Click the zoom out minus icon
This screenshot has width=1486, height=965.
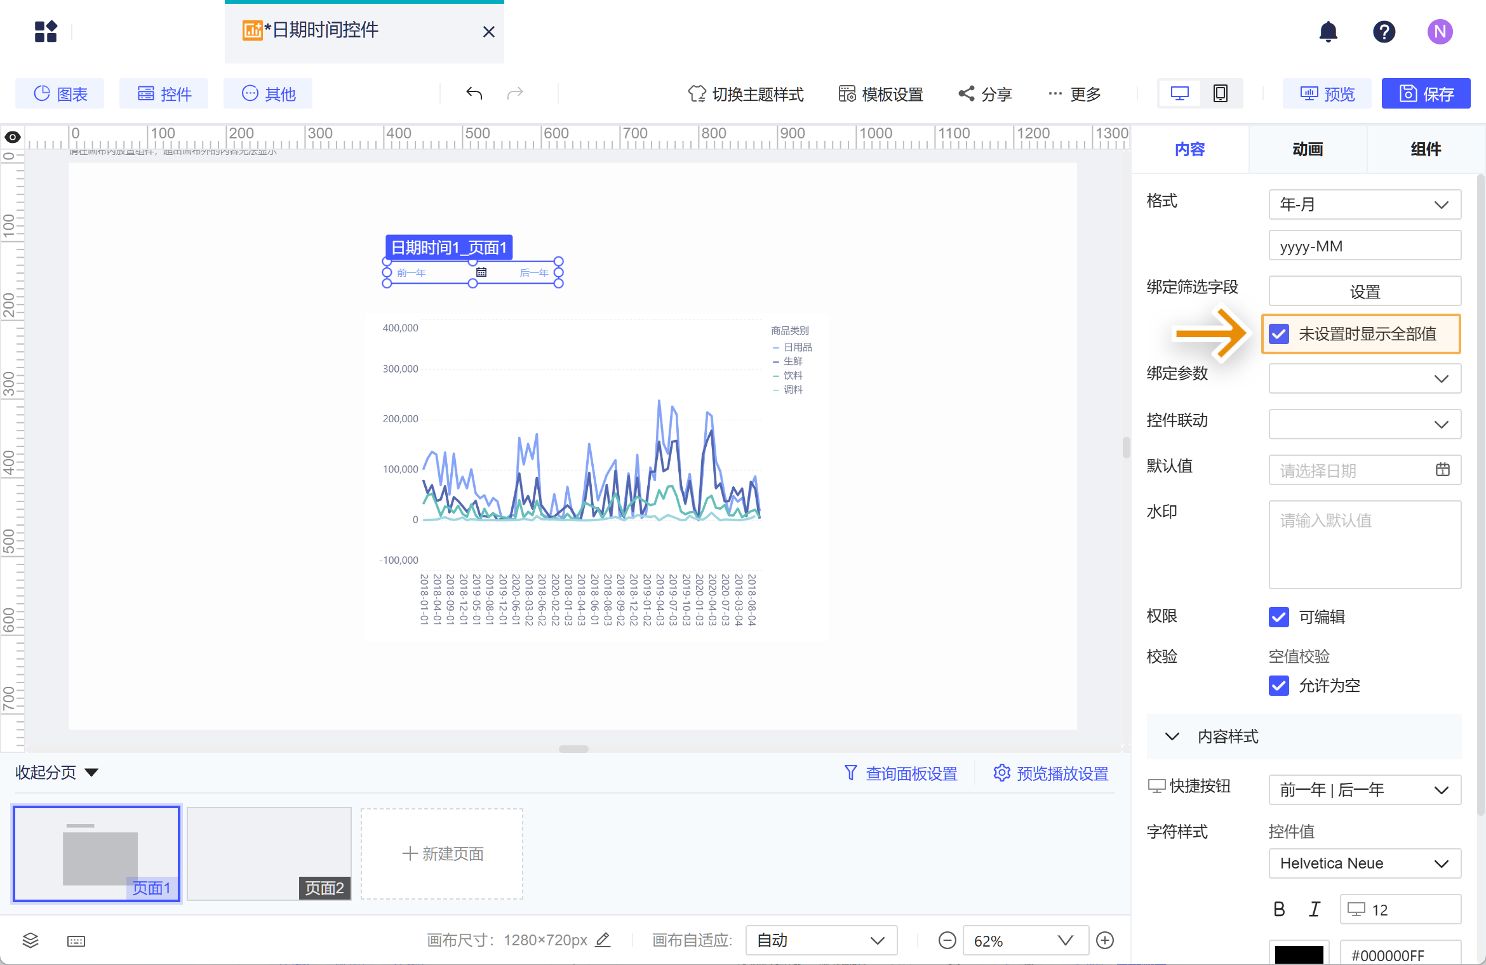click(947, 940)
